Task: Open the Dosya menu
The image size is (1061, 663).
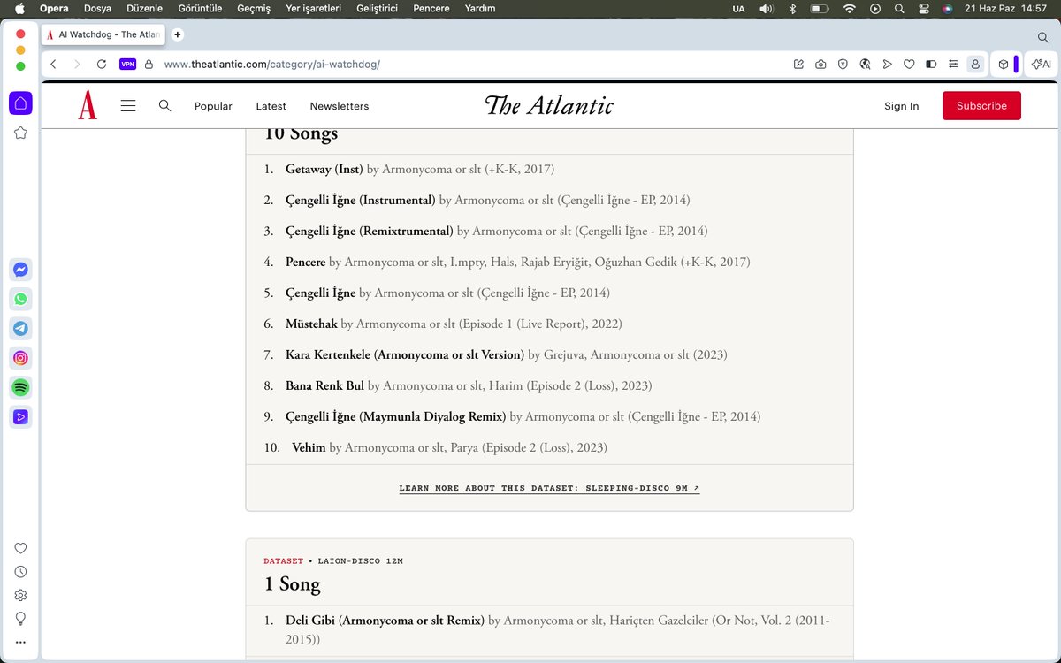Action: point(97,8)
